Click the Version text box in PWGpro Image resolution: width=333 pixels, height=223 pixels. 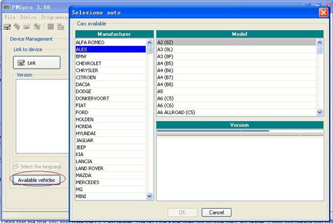point(43,116)
